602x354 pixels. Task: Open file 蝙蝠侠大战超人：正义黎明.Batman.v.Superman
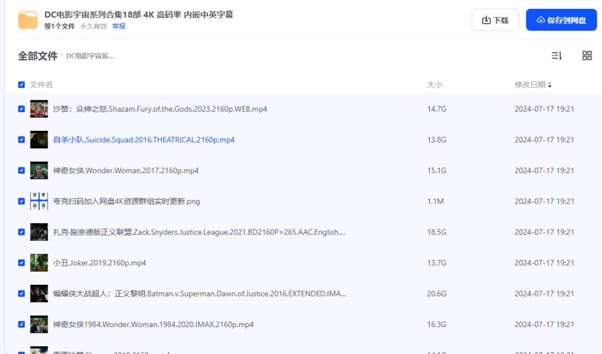tap(200, 294)
